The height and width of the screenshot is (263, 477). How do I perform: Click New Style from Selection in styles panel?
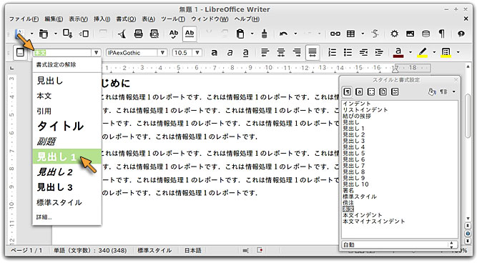pyautogui.click(x=444, y=91)
